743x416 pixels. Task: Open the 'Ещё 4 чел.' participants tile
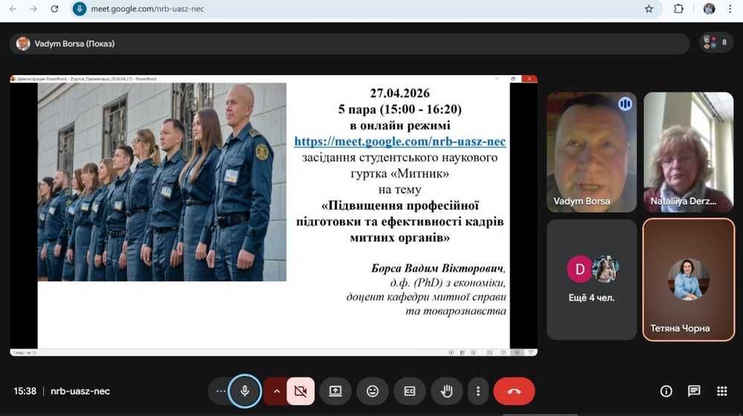click(591, 279)
